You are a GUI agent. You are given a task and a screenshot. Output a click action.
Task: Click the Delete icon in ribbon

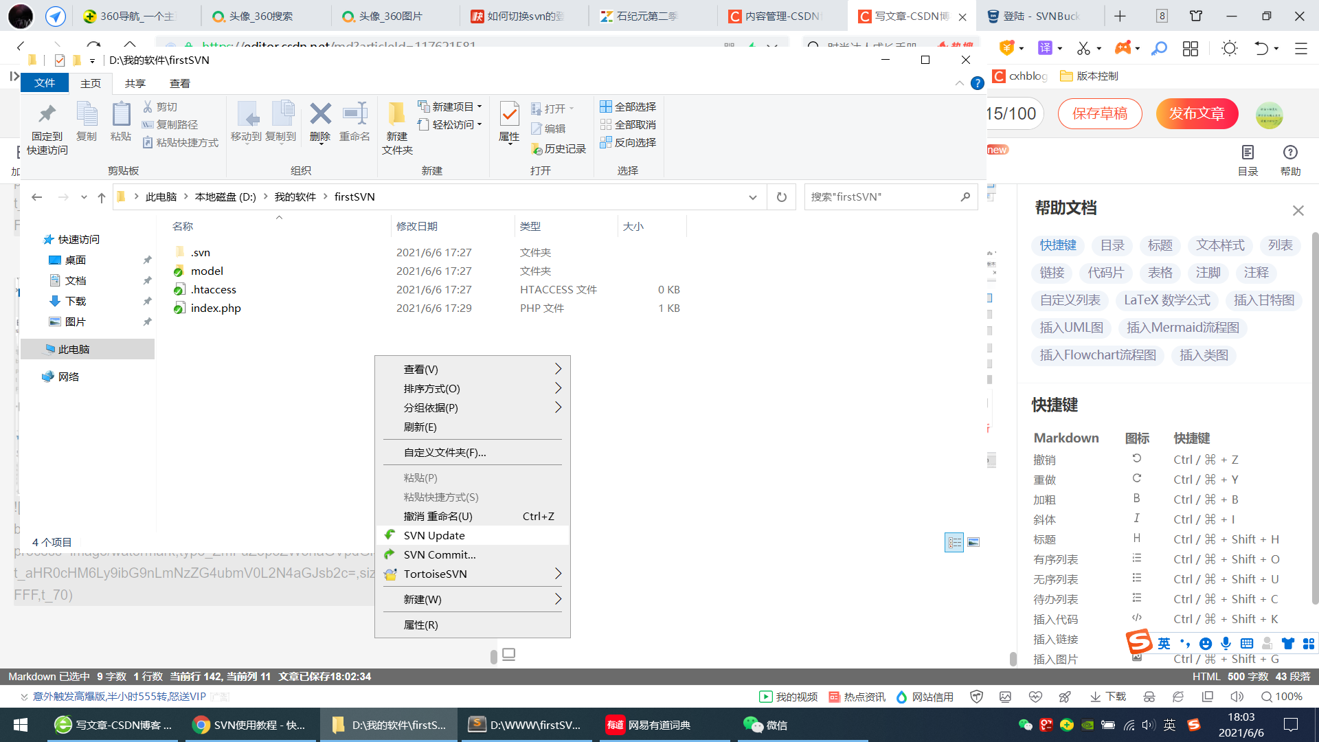point(320,121)
